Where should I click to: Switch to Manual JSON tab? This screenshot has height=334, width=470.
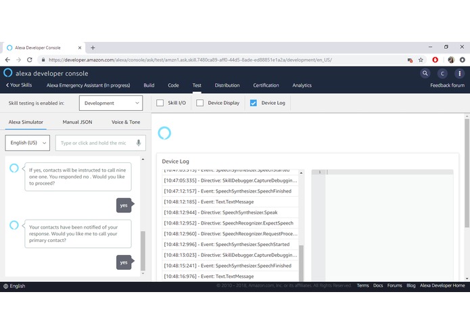tap(77, 122)
